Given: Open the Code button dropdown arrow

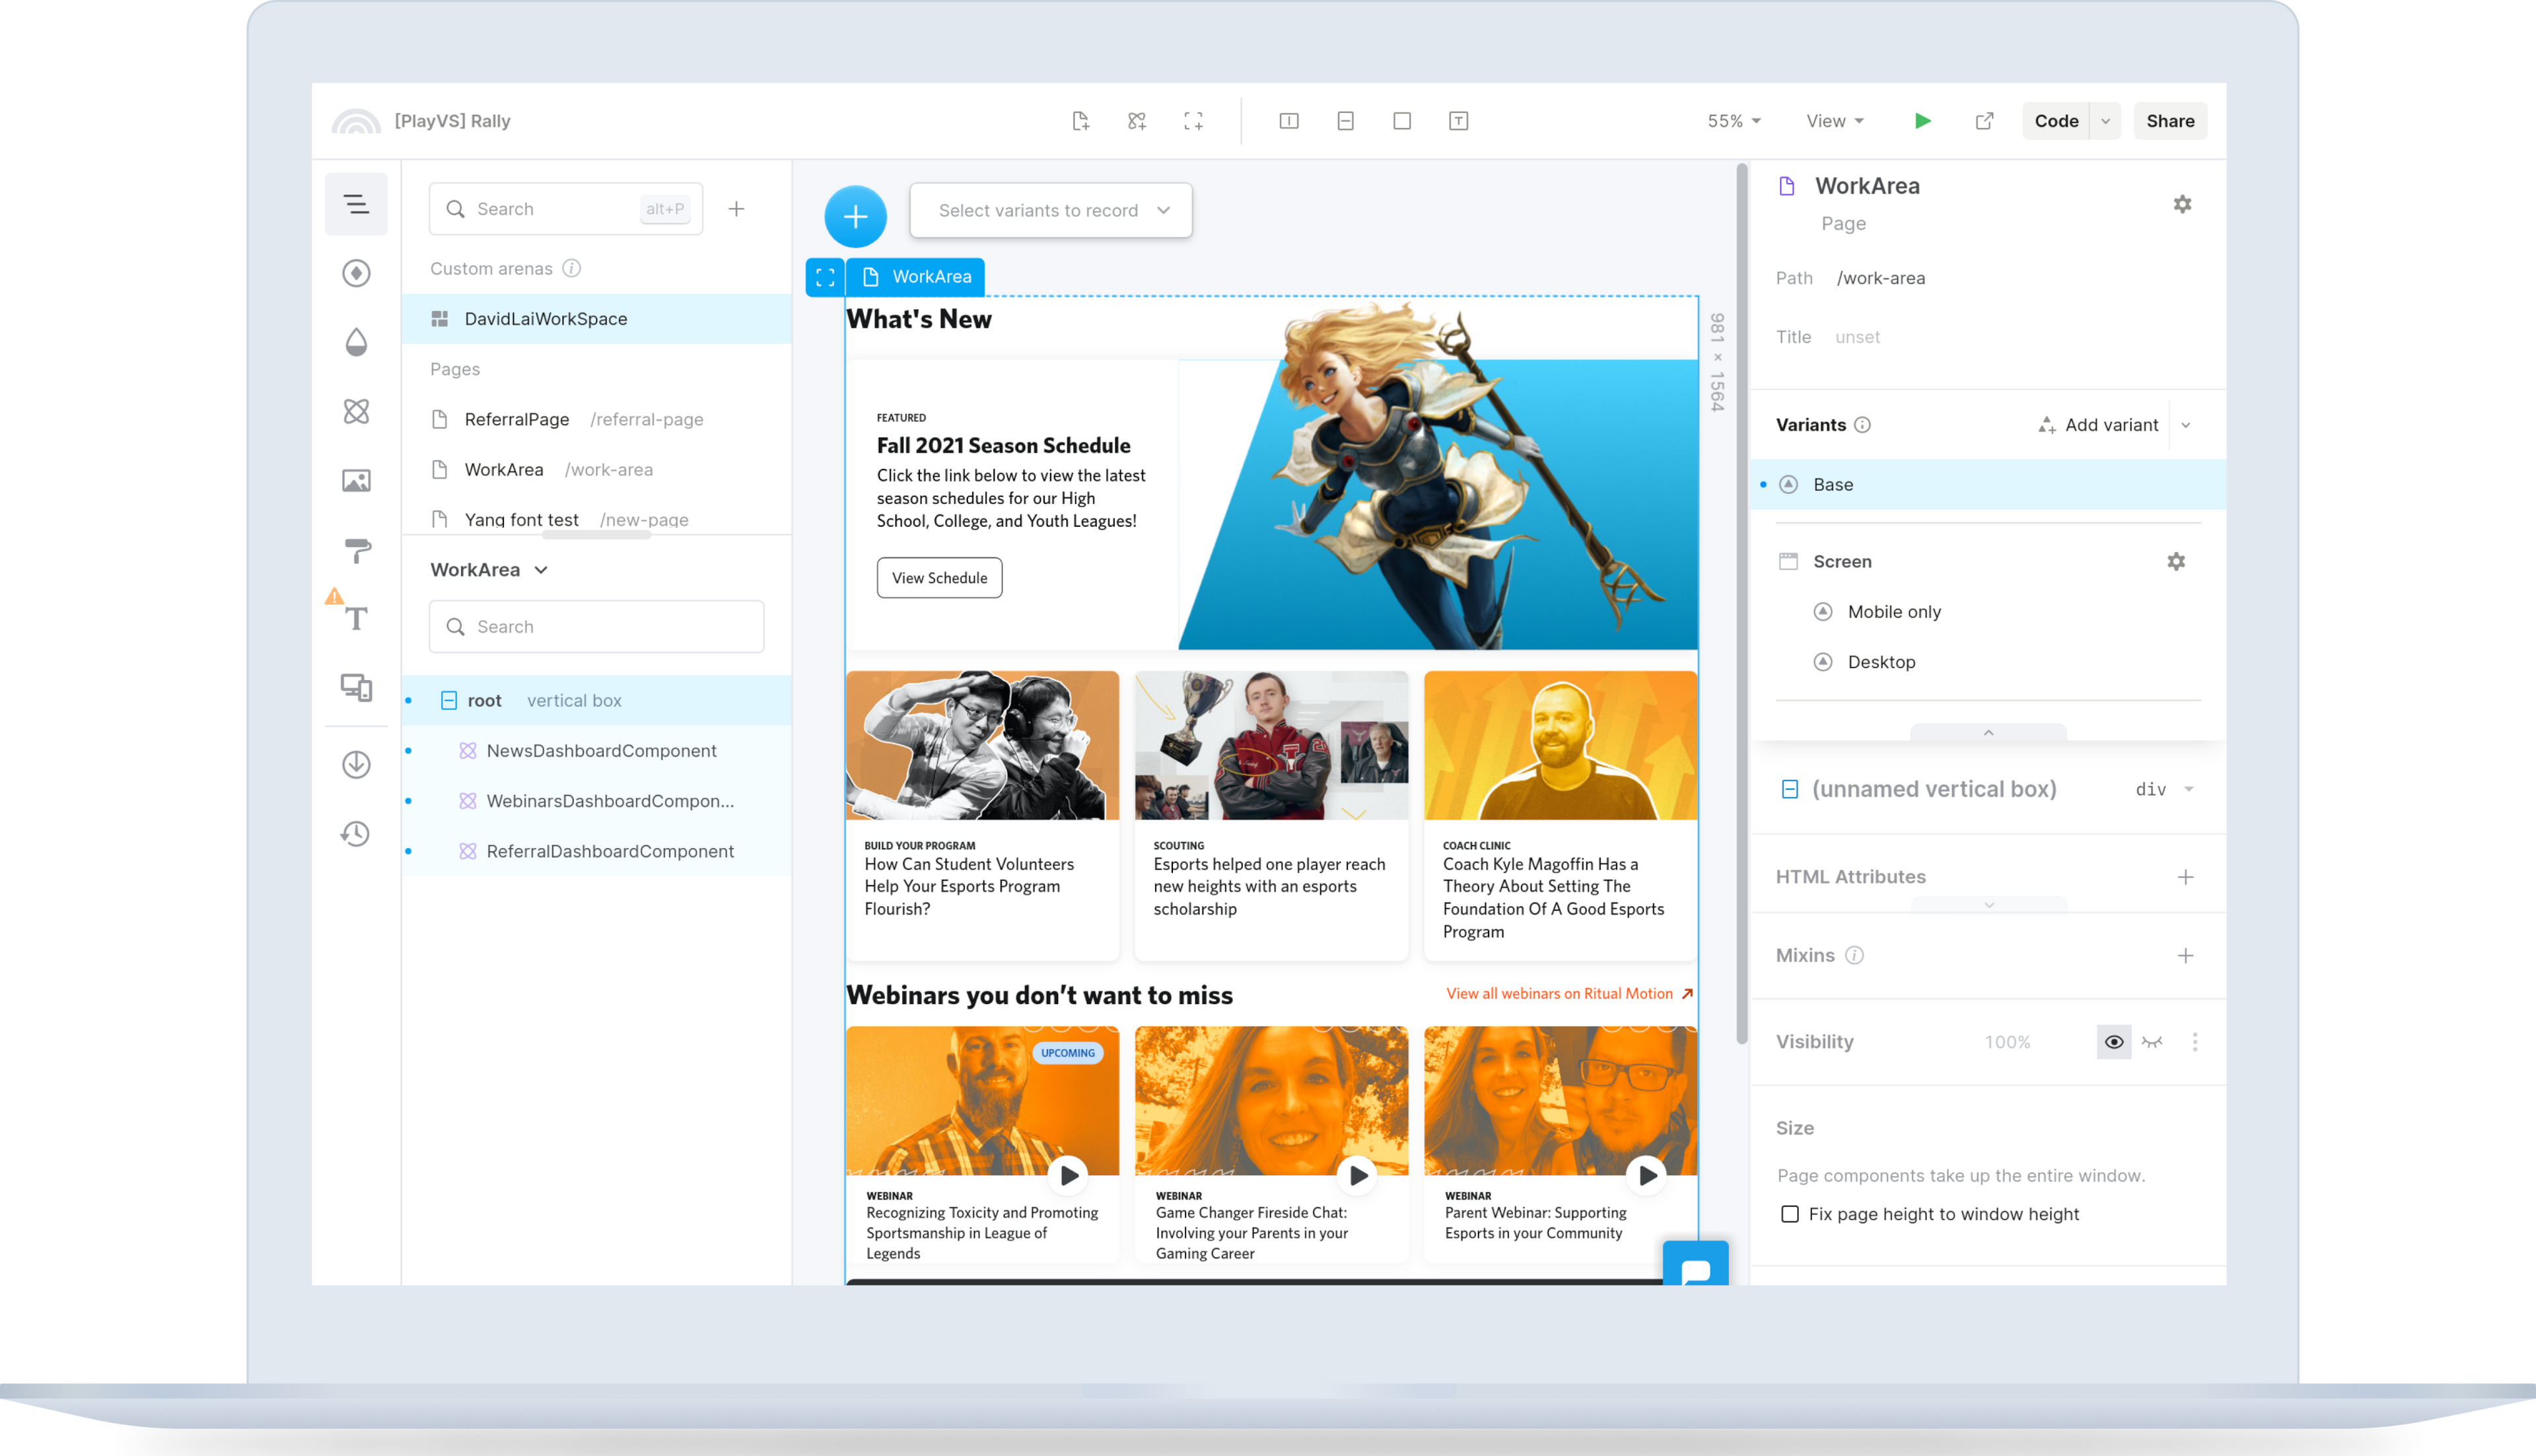Looking at the screenshot, I should click(x=2105, y=121).
